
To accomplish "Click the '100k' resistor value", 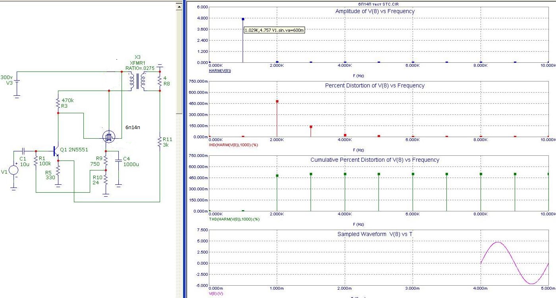I will click(45, 163).
